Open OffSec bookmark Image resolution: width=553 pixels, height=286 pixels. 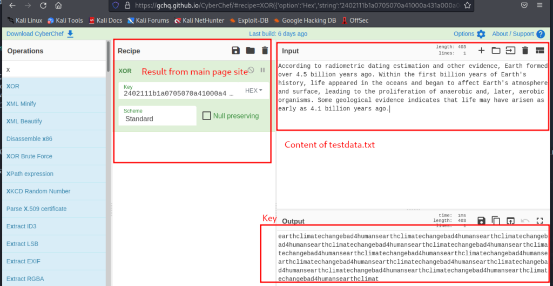(x=355, y=20)
